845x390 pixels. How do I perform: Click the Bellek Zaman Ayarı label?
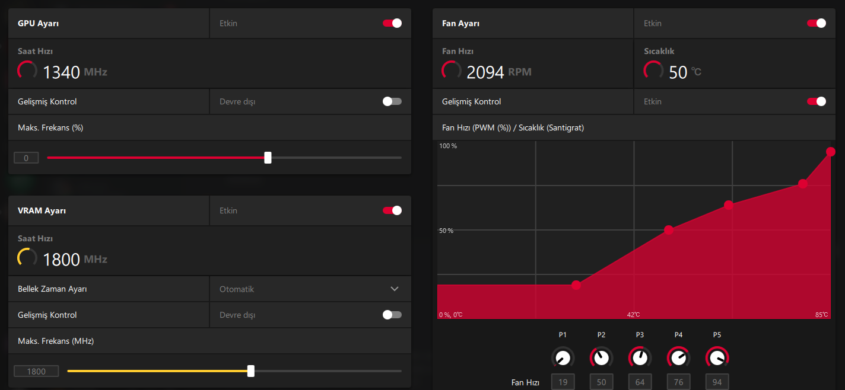coord(52,289)
